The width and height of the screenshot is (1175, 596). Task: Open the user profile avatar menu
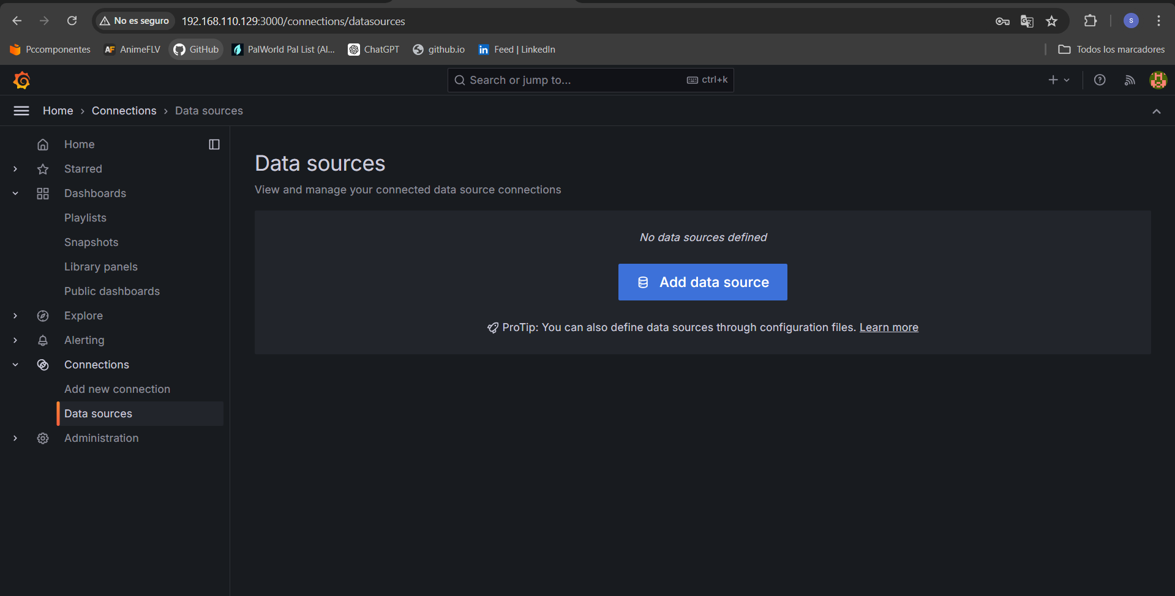pyautogui.click(x=1157, y=80)
